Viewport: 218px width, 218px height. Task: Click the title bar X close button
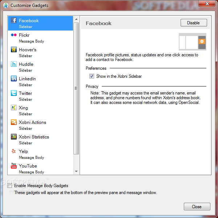[x=207, y=4]
